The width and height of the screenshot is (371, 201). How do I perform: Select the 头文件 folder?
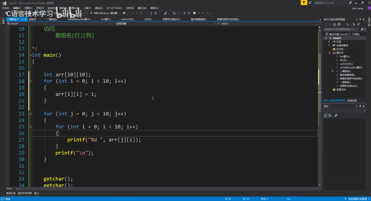pos(340,49)
